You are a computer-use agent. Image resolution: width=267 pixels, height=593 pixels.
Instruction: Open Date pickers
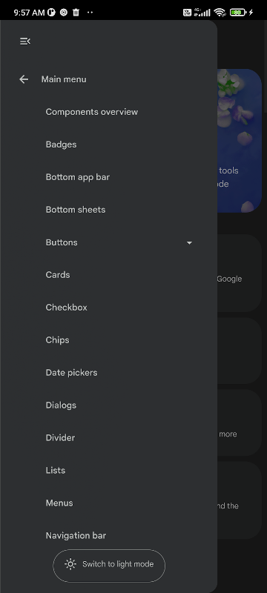tap(71, 373)
